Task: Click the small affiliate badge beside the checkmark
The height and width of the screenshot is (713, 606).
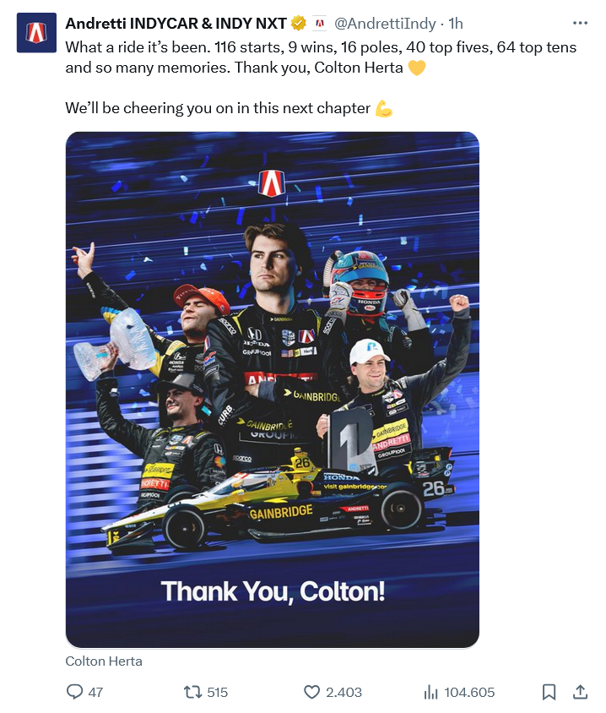Action: [x=320, y=24]
